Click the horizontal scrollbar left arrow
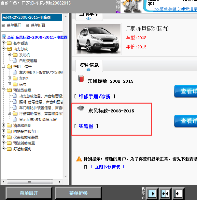 (x=4, y=182)
